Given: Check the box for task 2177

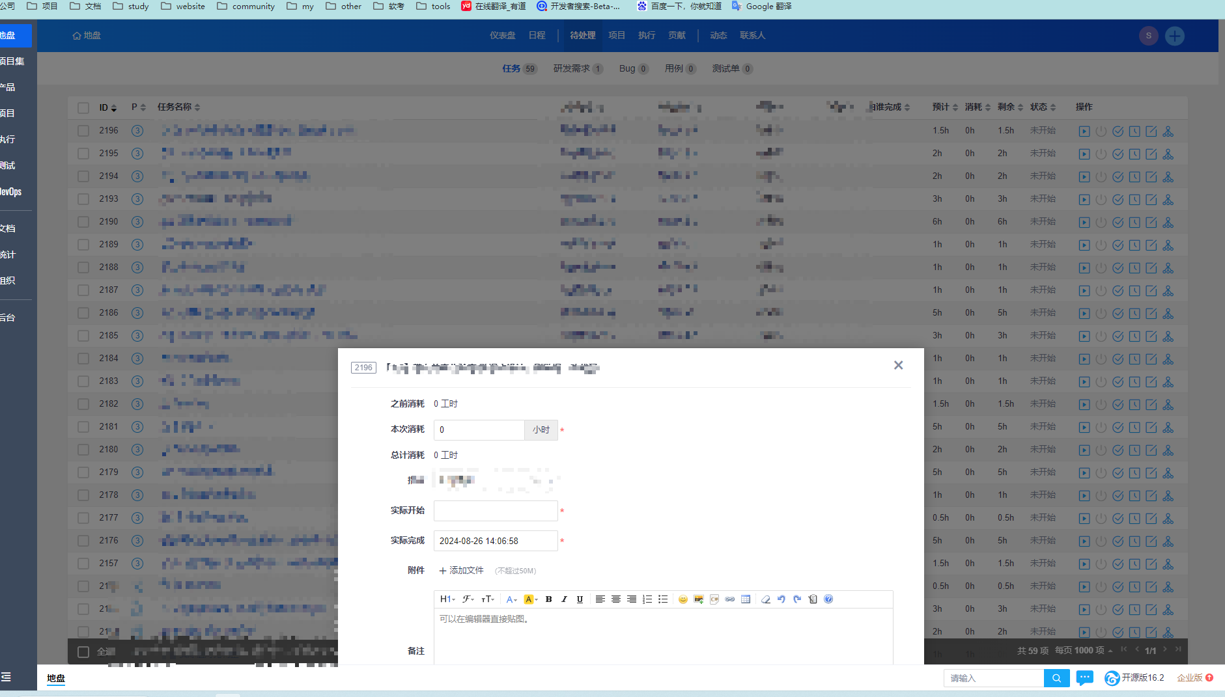Looking at the screenshot, I should [83, 518].
